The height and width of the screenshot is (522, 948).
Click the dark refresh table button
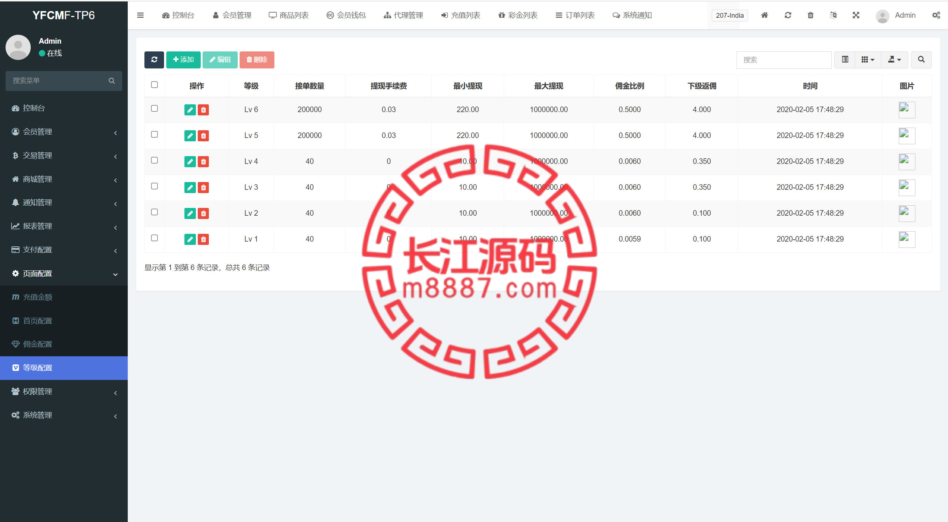154,60
